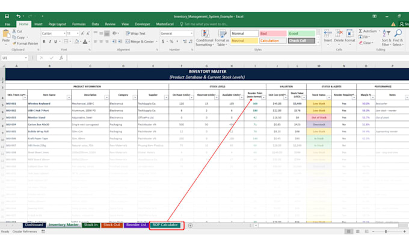Click Wrap Text button
This screenshot has height=246, width=409.
point(136,34)
